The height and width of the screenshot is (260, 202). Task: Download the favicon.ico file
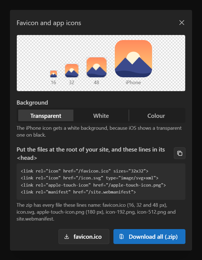click(x=84, y=237)
